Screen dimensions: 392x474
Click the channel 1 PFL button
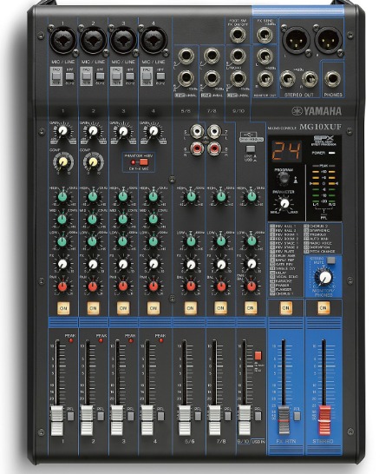point(70,416)
